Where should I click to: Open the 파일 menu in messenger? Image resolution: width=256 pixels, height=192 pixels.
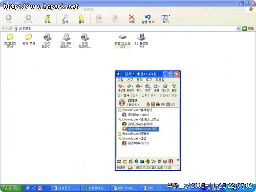pos(120,80)
